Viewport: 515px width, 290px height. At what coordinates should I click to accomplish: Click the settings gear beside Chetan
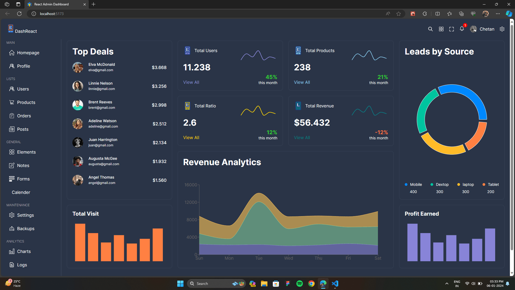[502, 29]
